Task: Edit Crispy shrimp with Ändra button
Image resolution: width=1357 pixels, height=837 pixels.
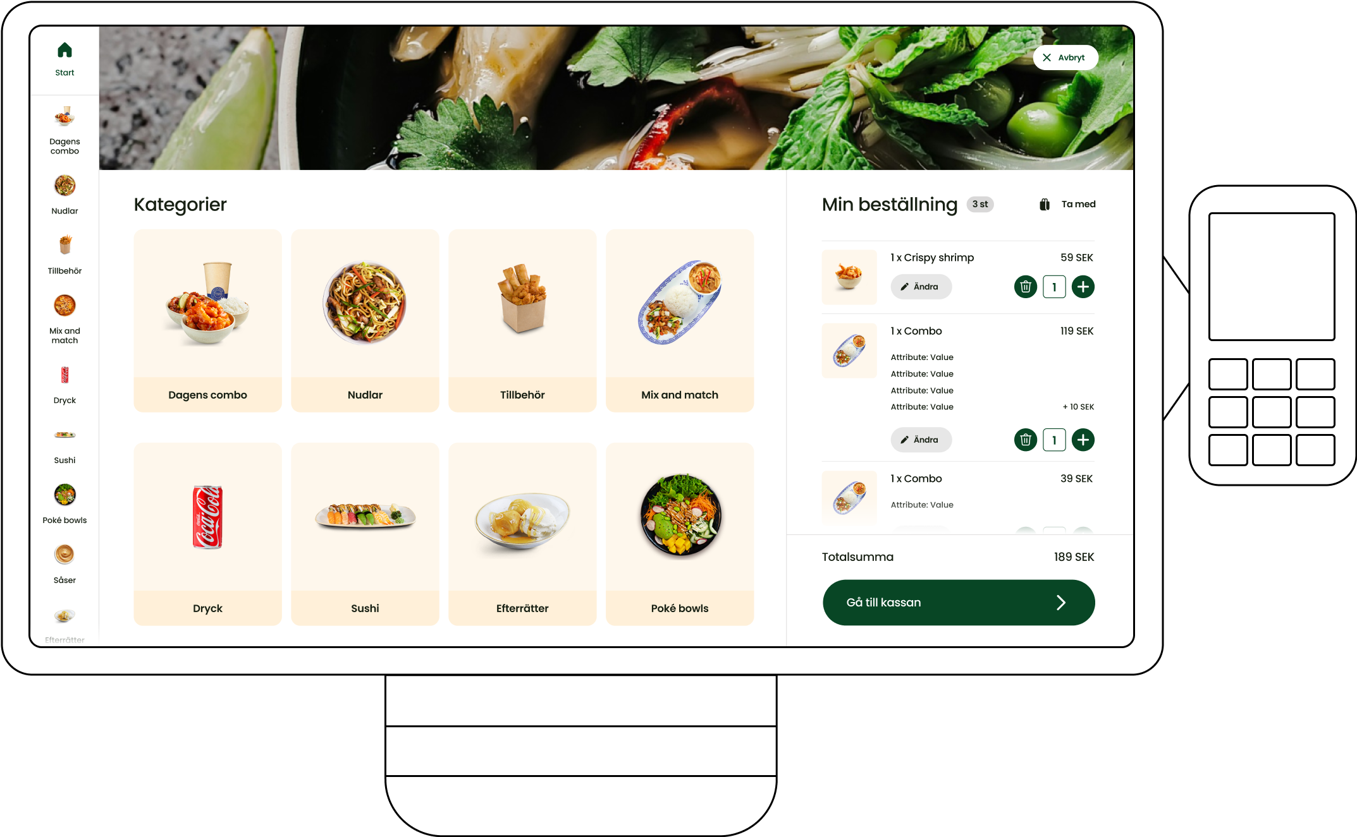Action: 921,287
